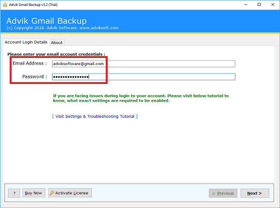The image size is (280, 208).
Task: Click the copyright www.adviksoft.com text
Action: (x=62, y=28)
